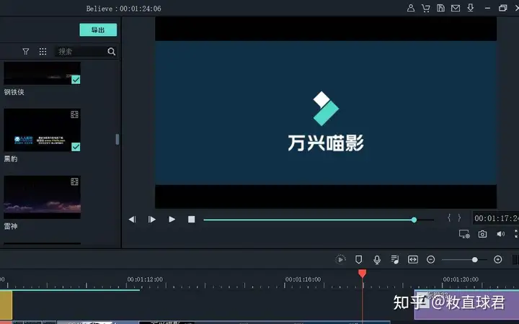Open preview display settings icon

pyautogui.click(x=464, y=234)
